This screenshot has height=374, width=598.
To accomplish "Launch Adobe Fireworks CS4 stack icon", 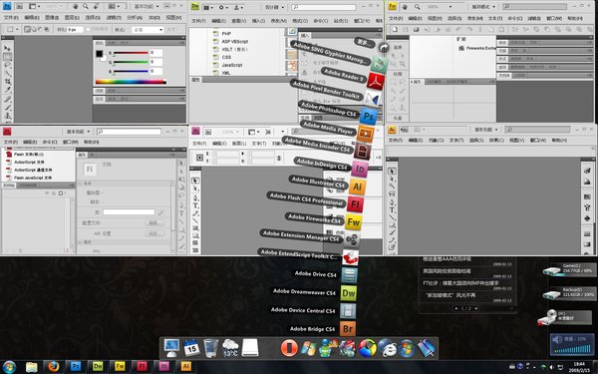I will (x=353, y=222).
